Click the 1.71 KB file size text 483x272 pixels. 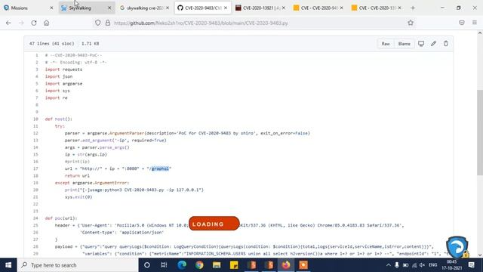click(90, 44)
